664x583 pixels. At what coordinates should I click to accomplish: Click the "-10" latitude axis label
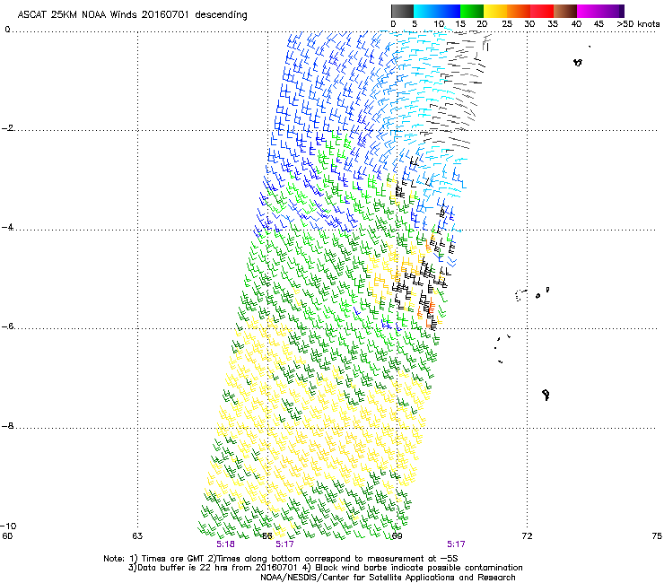tap(8, 526)
